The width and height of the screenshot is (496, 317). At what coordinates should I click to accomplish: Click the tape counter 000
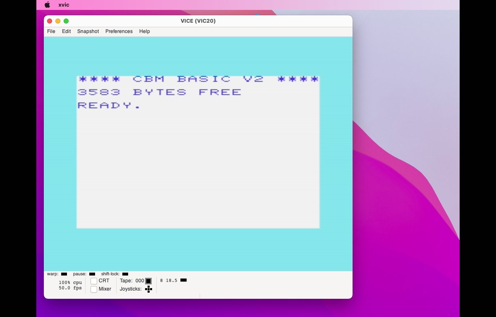(x=140, y=281)
